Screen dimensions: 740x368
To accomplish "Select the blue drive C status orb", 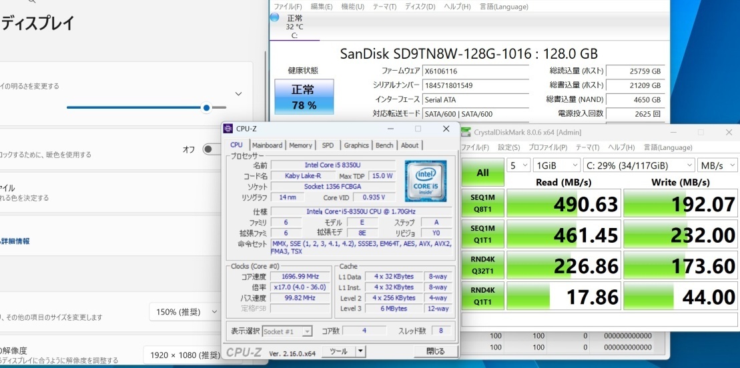I will point(274,18).
